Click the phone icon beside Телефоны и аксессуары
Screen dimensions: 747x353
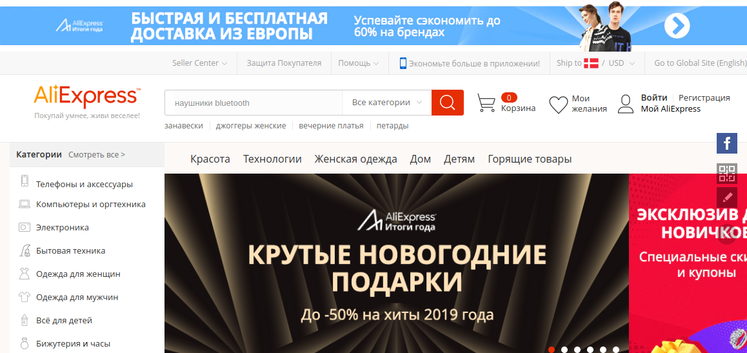[25, 181]
